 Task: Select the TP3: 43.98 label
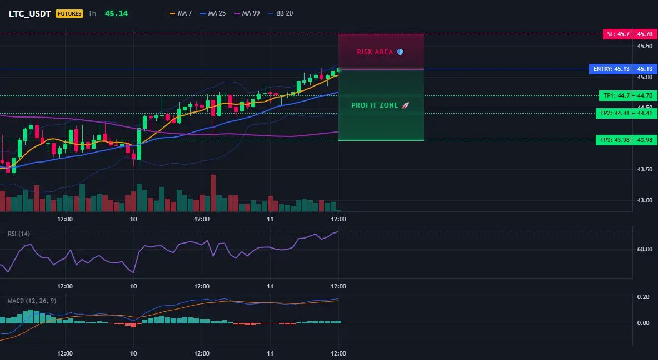tap(614, 140)
